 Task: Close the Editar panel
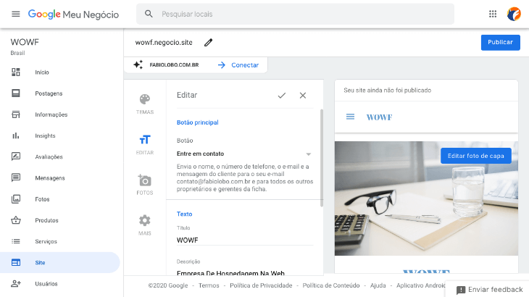point(303,96)
